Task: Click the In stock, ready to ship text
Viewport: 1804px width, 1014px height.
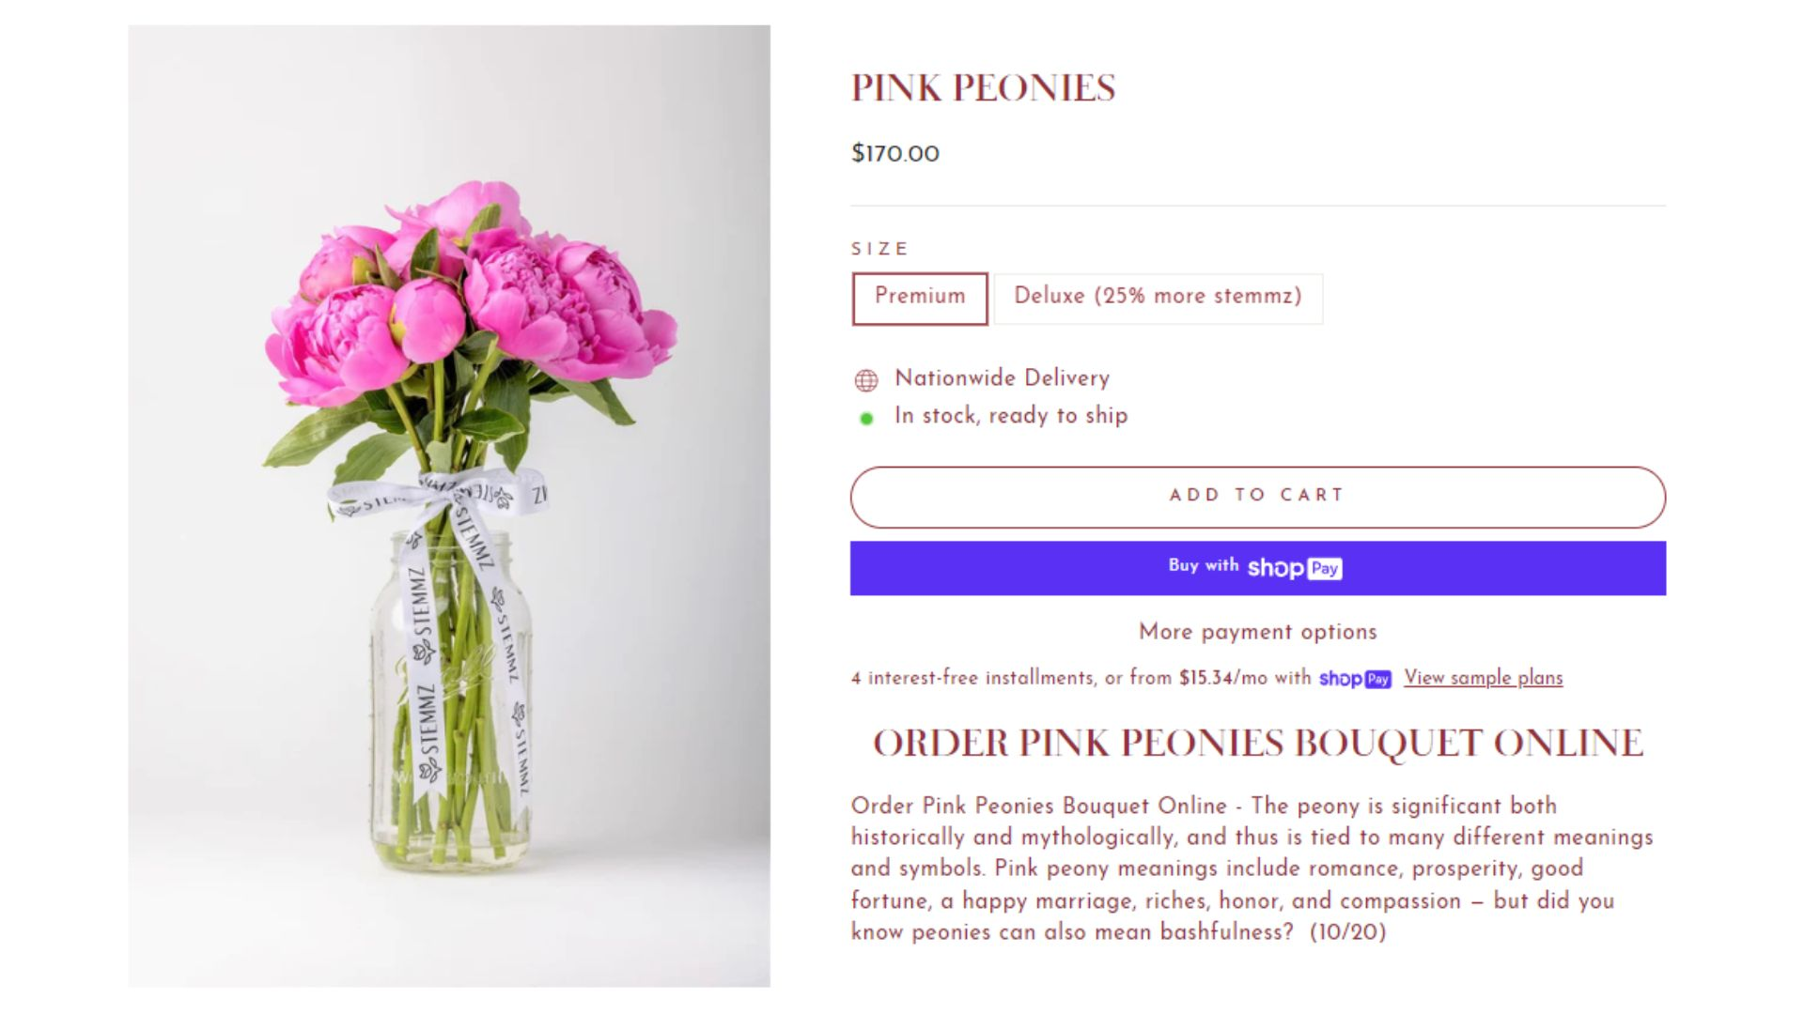Action: [x=1011, y=416]
